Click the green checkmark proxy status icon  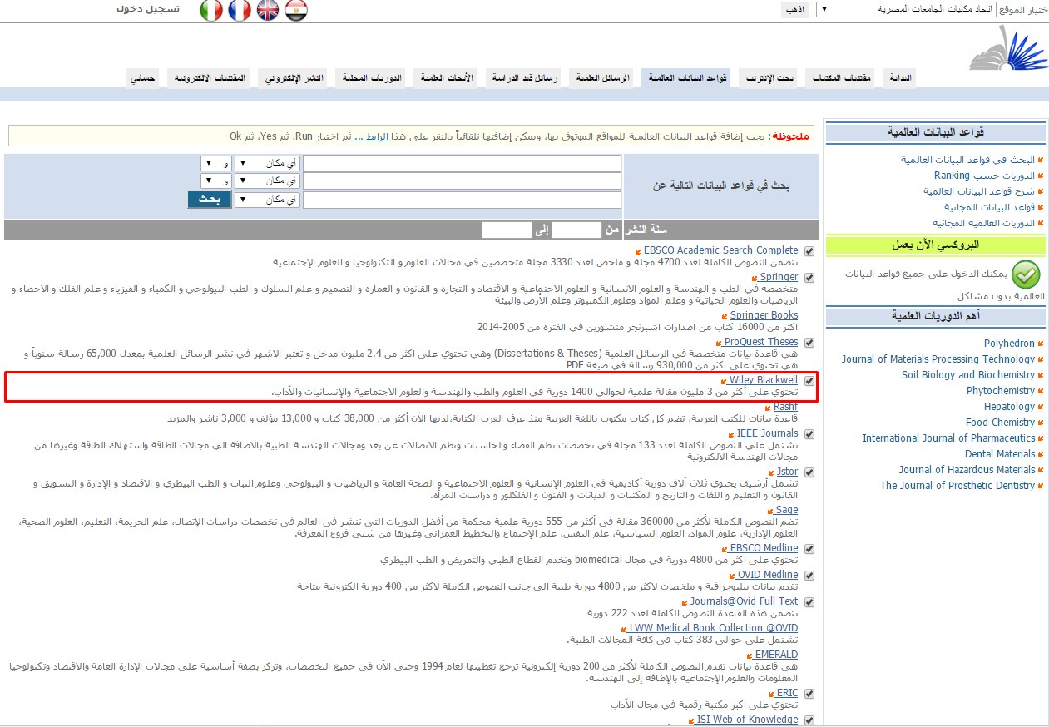click(x=1027, y=274)
